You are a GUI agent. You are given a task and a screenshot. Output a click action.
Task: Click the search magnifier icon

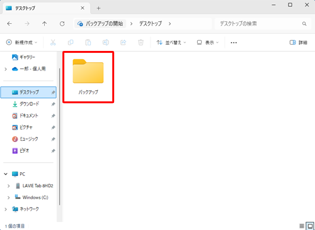tap(304, 24)
